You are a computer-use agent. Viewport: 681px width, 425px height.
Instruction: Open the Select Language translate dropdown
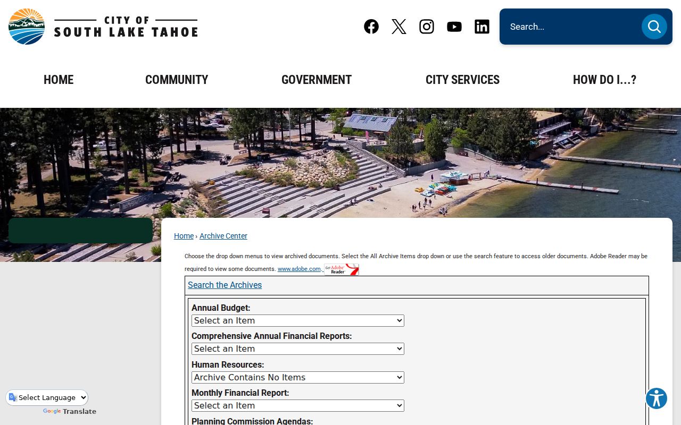47,397
